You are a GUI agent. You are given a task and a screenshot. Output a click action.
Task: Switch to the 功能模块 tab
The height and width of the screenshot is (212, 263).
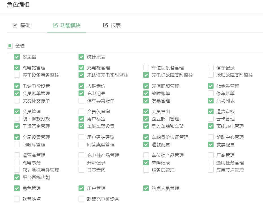tap(67, 25)
